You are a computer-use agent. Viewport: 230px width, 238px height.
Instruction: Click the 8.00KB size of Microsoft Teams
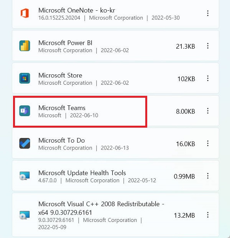coord(186,112)
